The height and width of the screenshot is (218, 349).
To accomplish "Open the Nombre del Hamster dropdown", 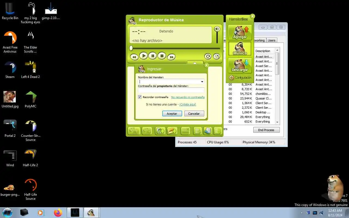I will [x=202, y=81].
